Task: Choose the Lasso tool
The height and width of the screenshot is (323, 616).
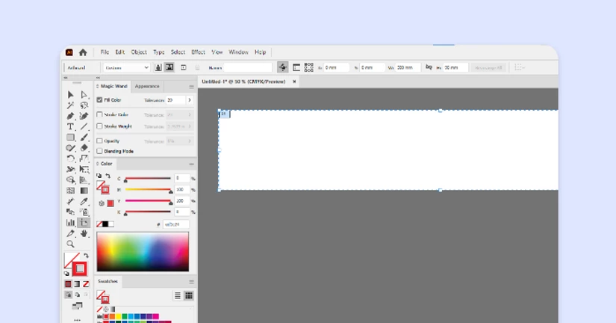Action: [84, 105]
